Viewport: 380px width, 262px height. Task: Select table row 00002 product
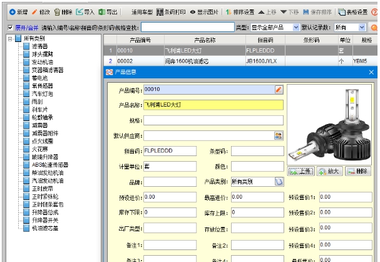pos(240,61)
